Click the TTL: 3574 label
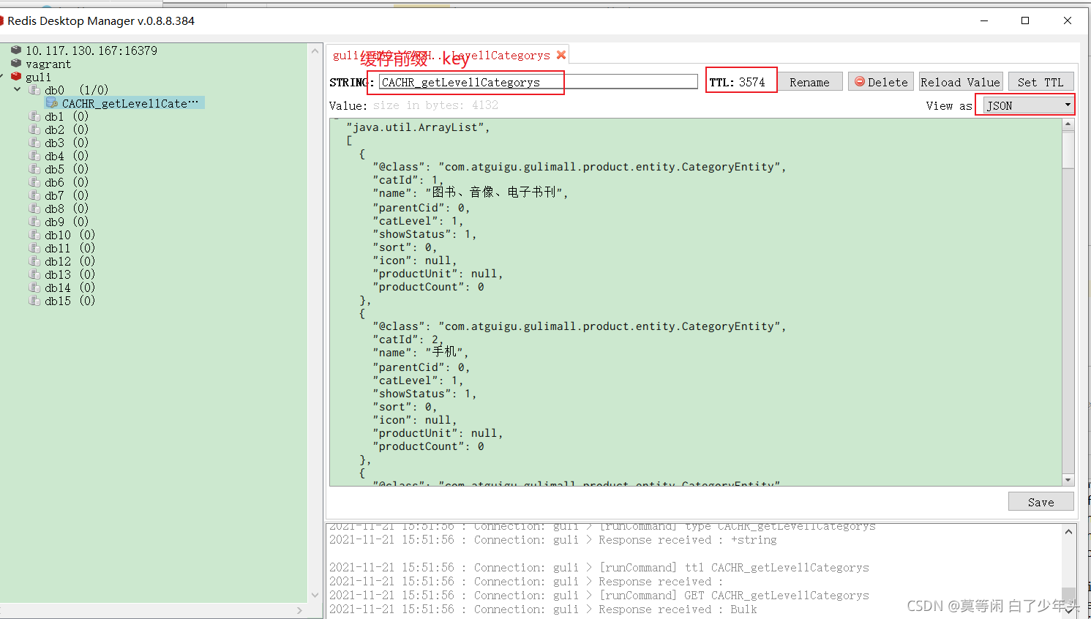This screenshot has width=1091, height=619. tap(738, 82)
